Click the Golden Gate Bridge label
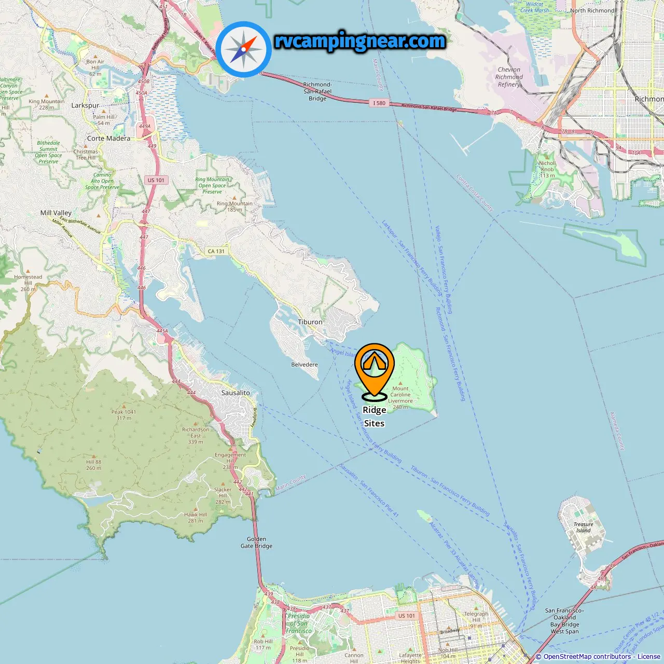The image size is (664, 664). pyautogui.click(x=256, y=542)
